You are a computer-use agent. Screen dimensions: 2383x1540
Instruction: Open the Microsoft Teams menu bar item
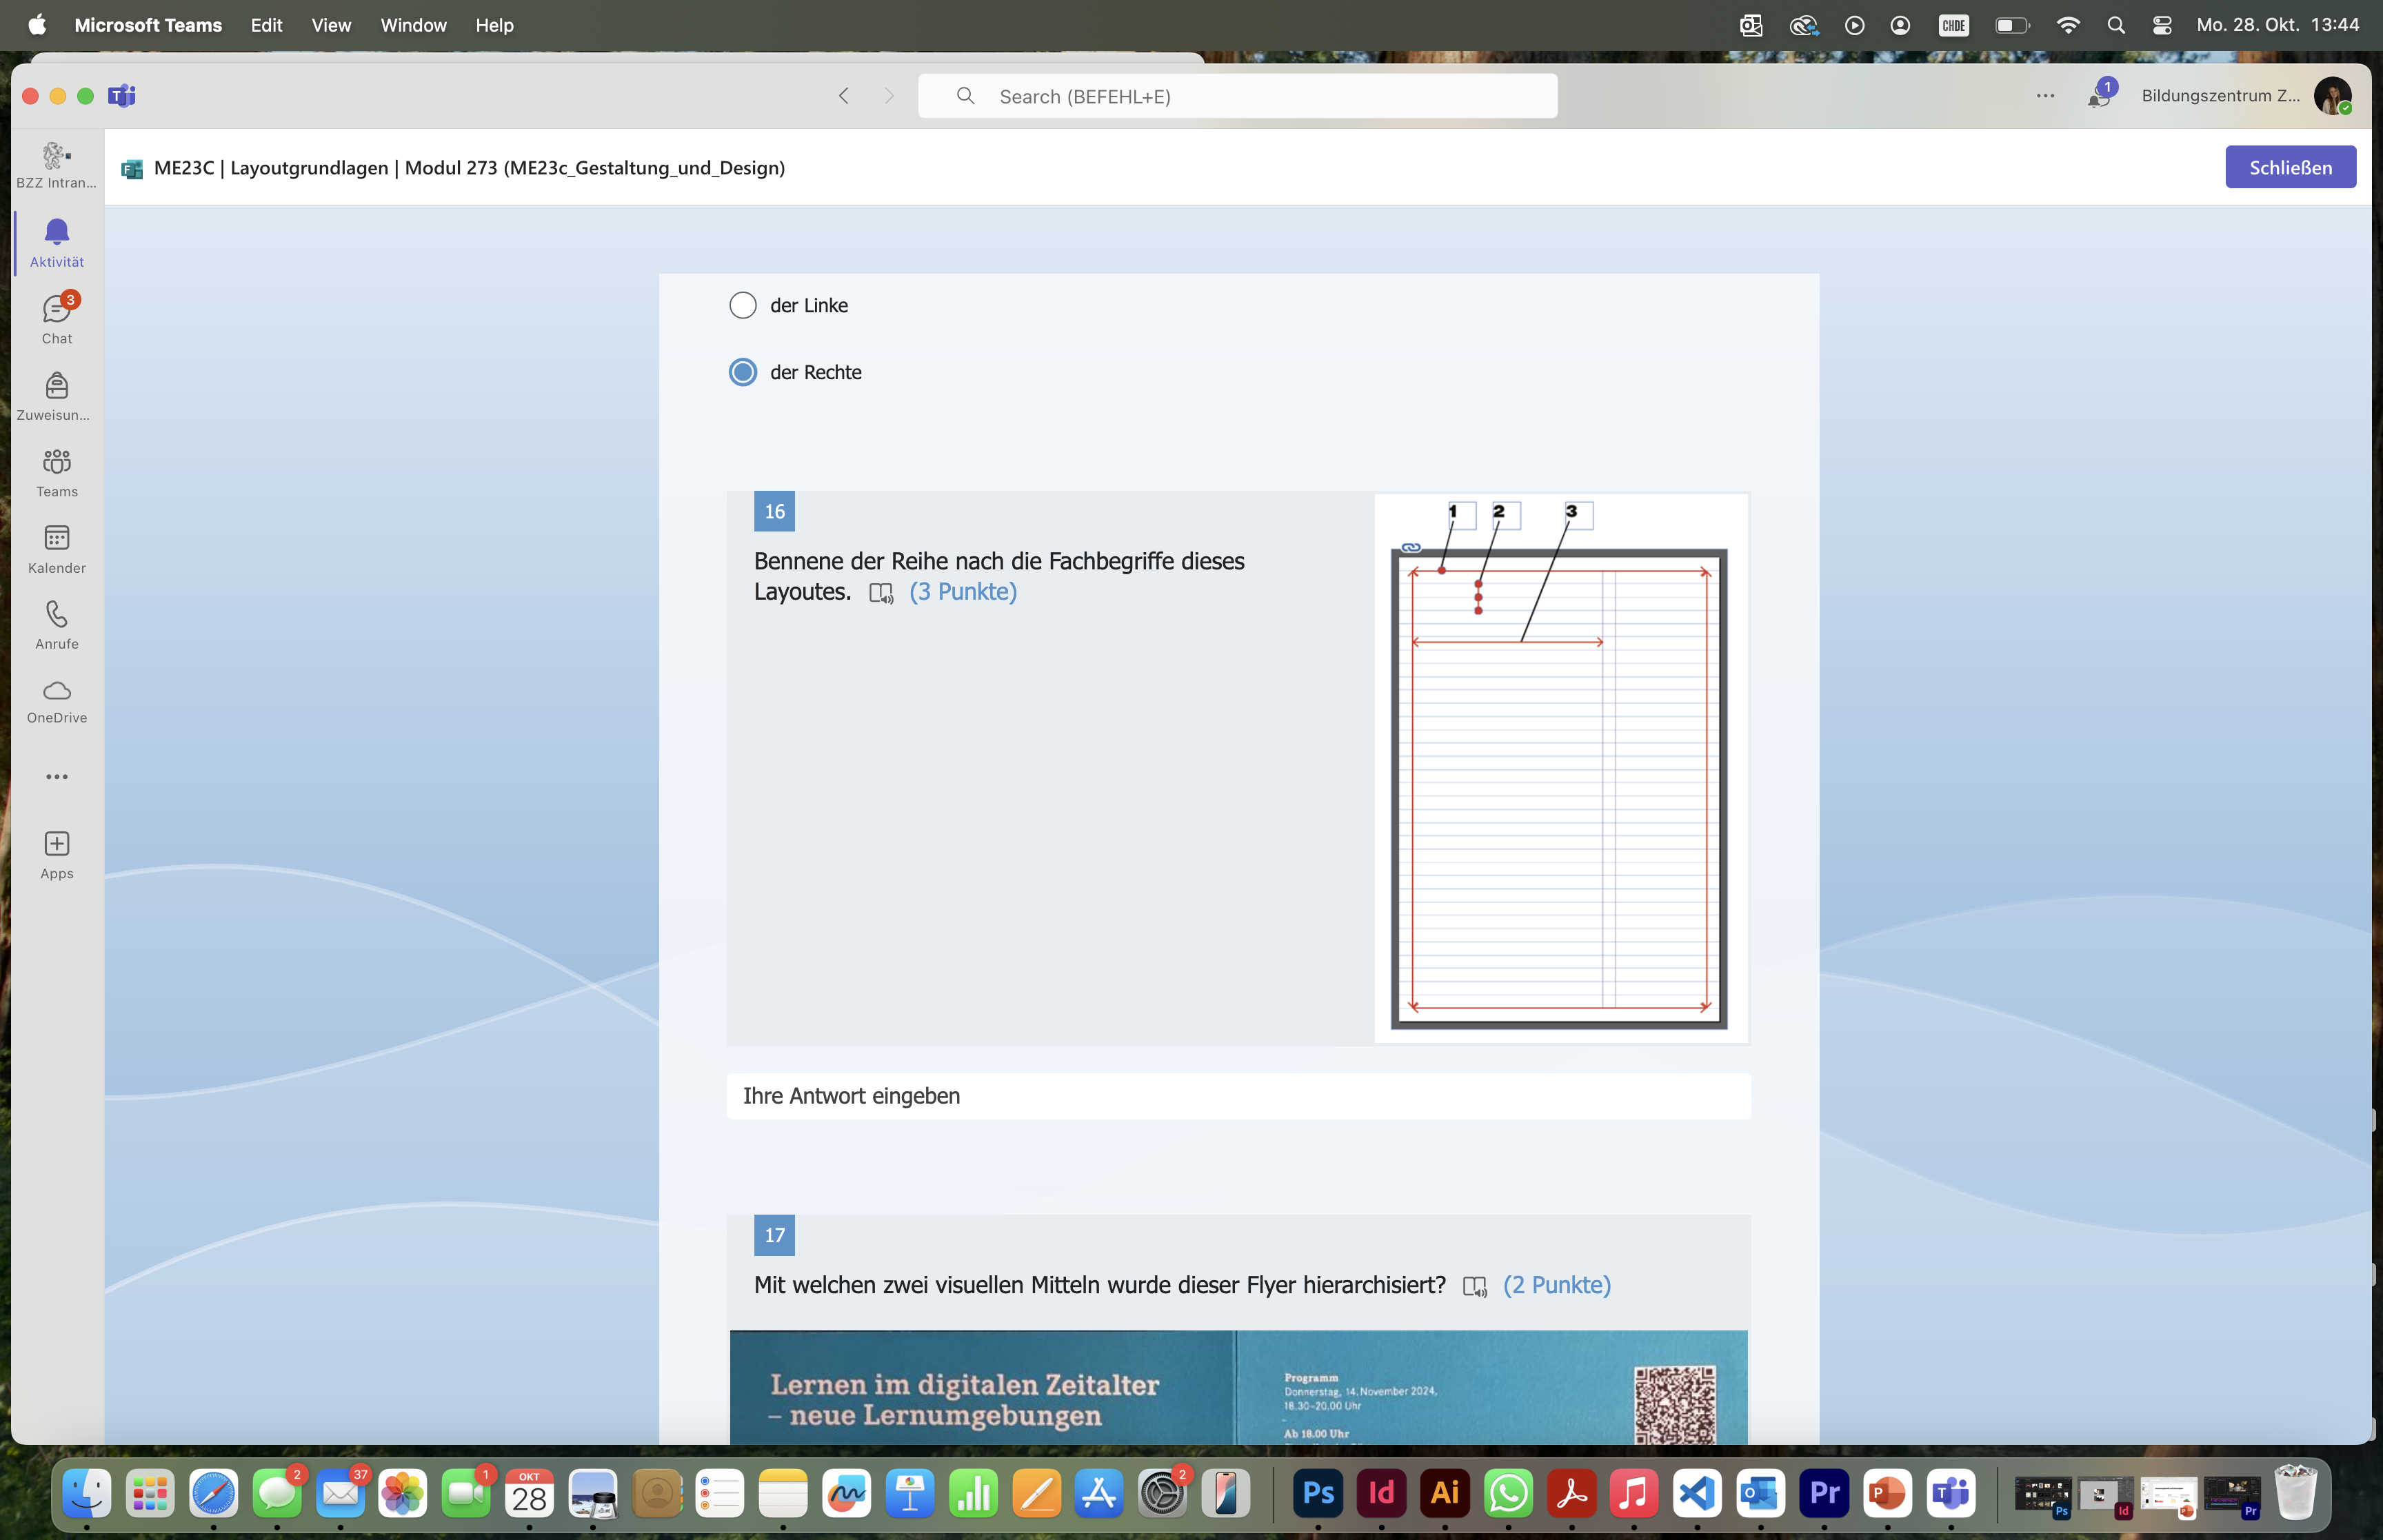click(x=148, y=25)
